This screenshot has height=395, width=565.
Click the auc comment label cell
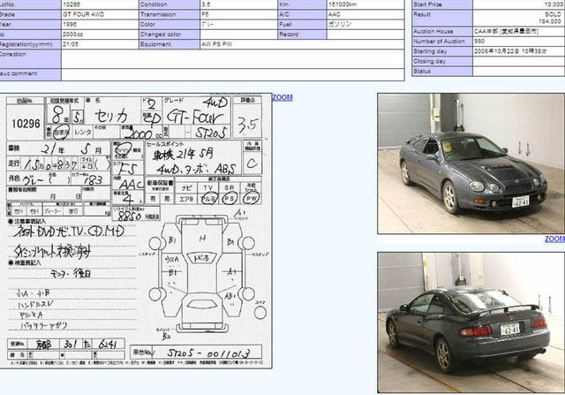click(30, 74)
